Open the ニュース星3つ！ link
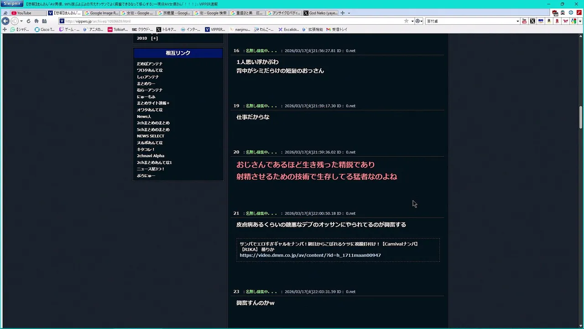This screenshot has height=329, width=584. coord(151,169)
